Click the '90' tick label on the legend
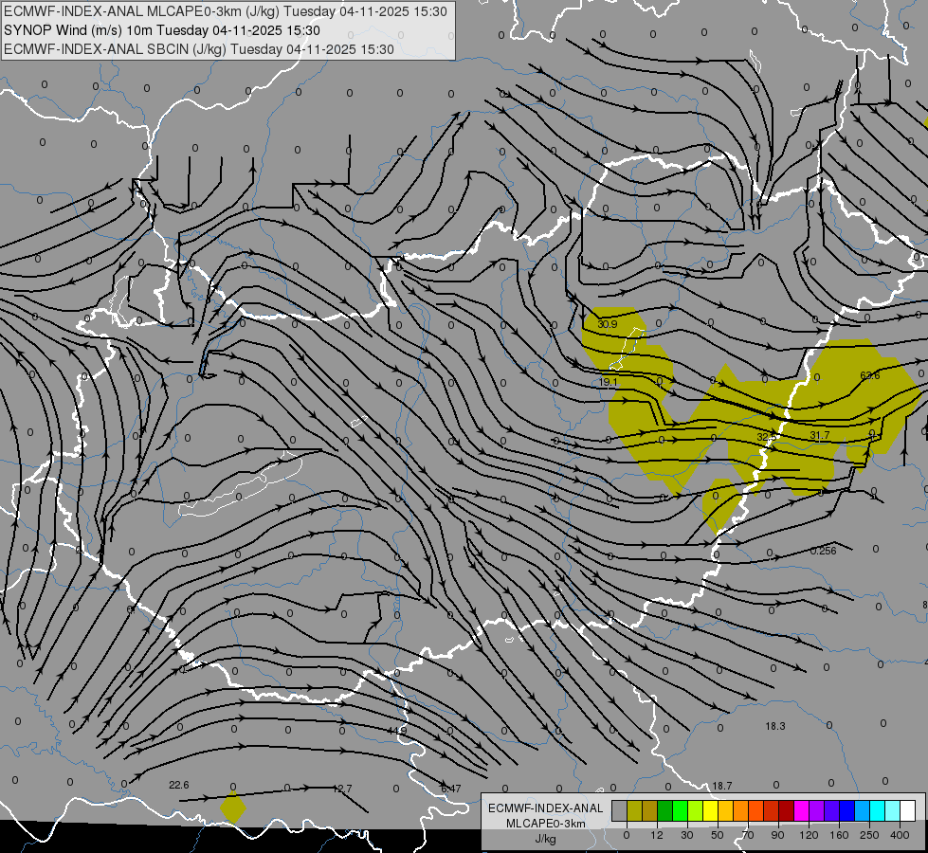This screenshot has width=928, height=853. pos(778,835)
